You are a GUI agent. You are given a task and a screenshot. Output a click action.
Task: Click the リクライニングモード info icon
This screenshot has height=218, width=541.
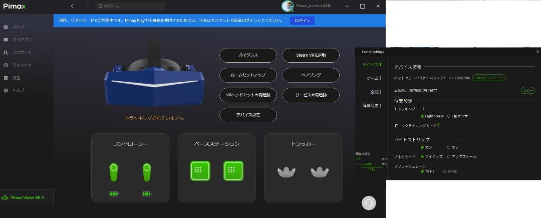coord(438,125)
